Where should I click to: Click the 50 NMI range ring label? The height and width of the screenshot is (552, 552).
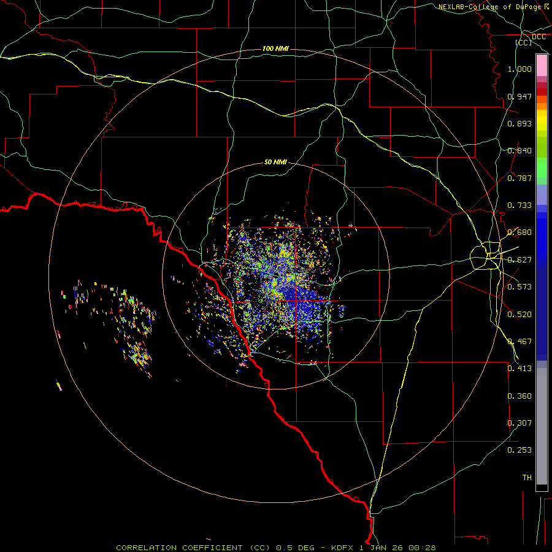pyautogui.click(x=275, y=162)
